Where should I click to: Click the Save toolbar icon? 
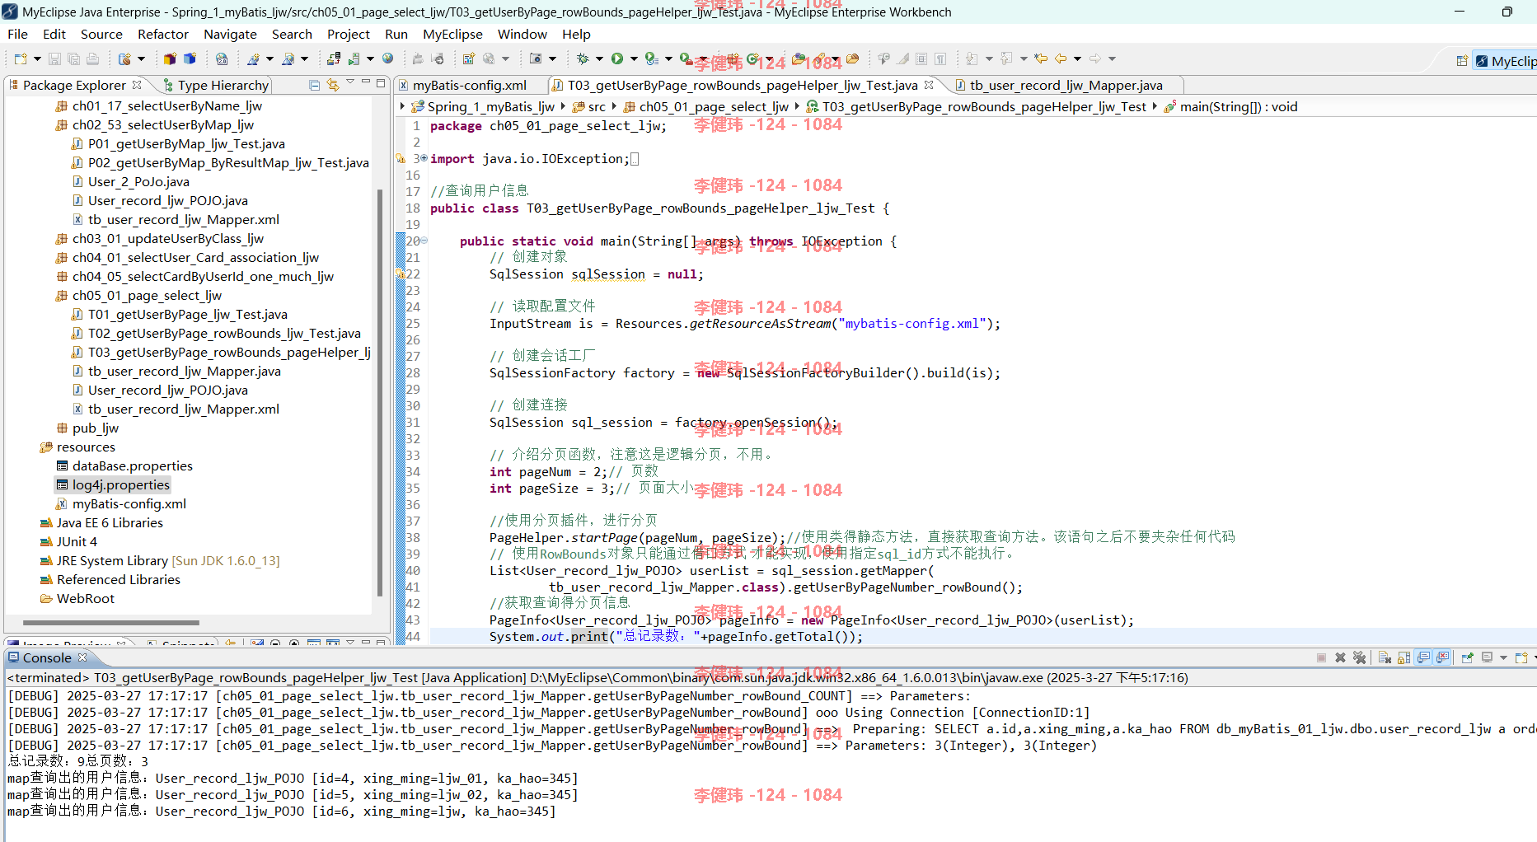pyautogui.click(x=54, y=59)
